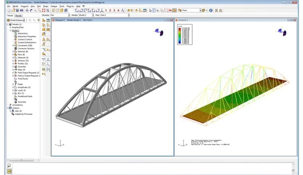Click the Print icon in toolbar

click(x=21, y=10)
